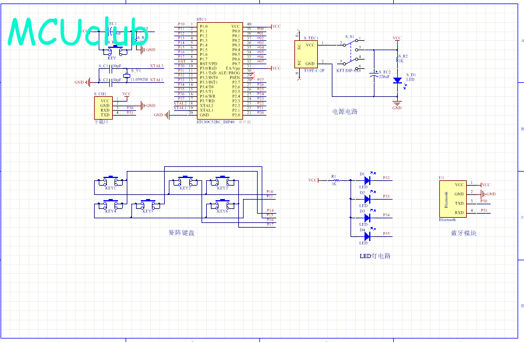
Task: Select LED D3 diode symbol
Action: tap(367, 218)
